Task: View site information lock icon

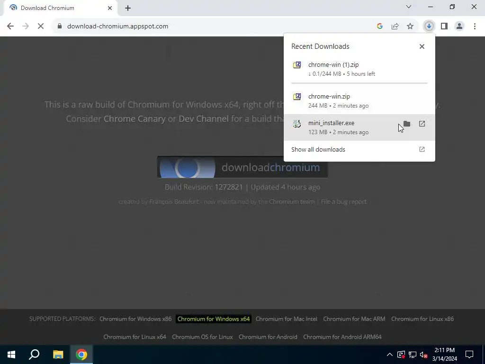Action: point(60,27)
